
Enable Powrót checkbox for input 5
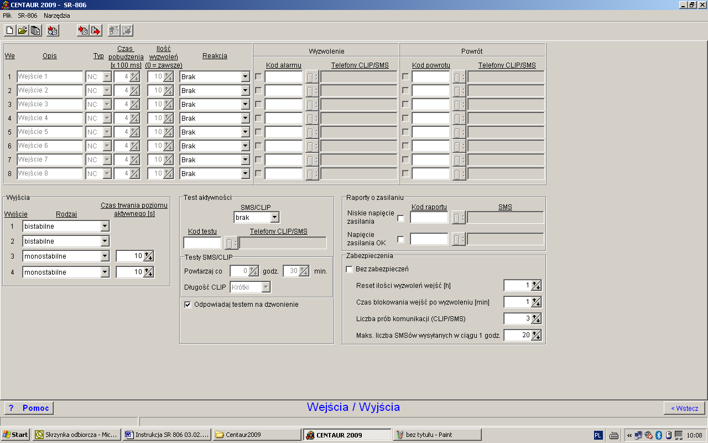click(405, 132)
